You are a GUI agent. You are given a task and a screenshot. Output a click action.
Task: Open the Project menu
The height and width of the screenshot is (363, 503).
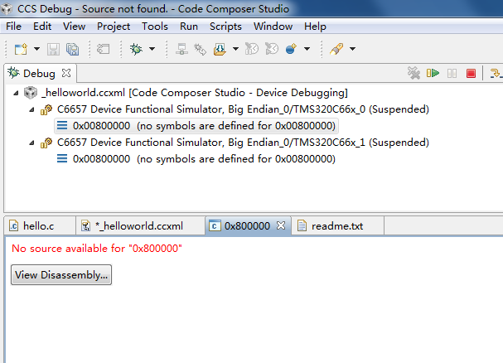(114, 27)
